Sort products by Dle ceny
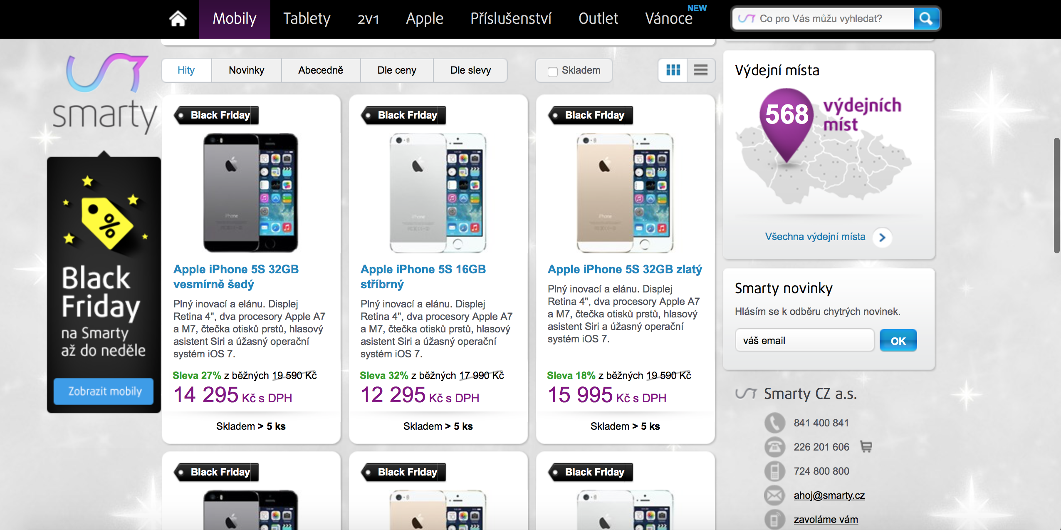The image size is (1061, 530). [397, 70]
